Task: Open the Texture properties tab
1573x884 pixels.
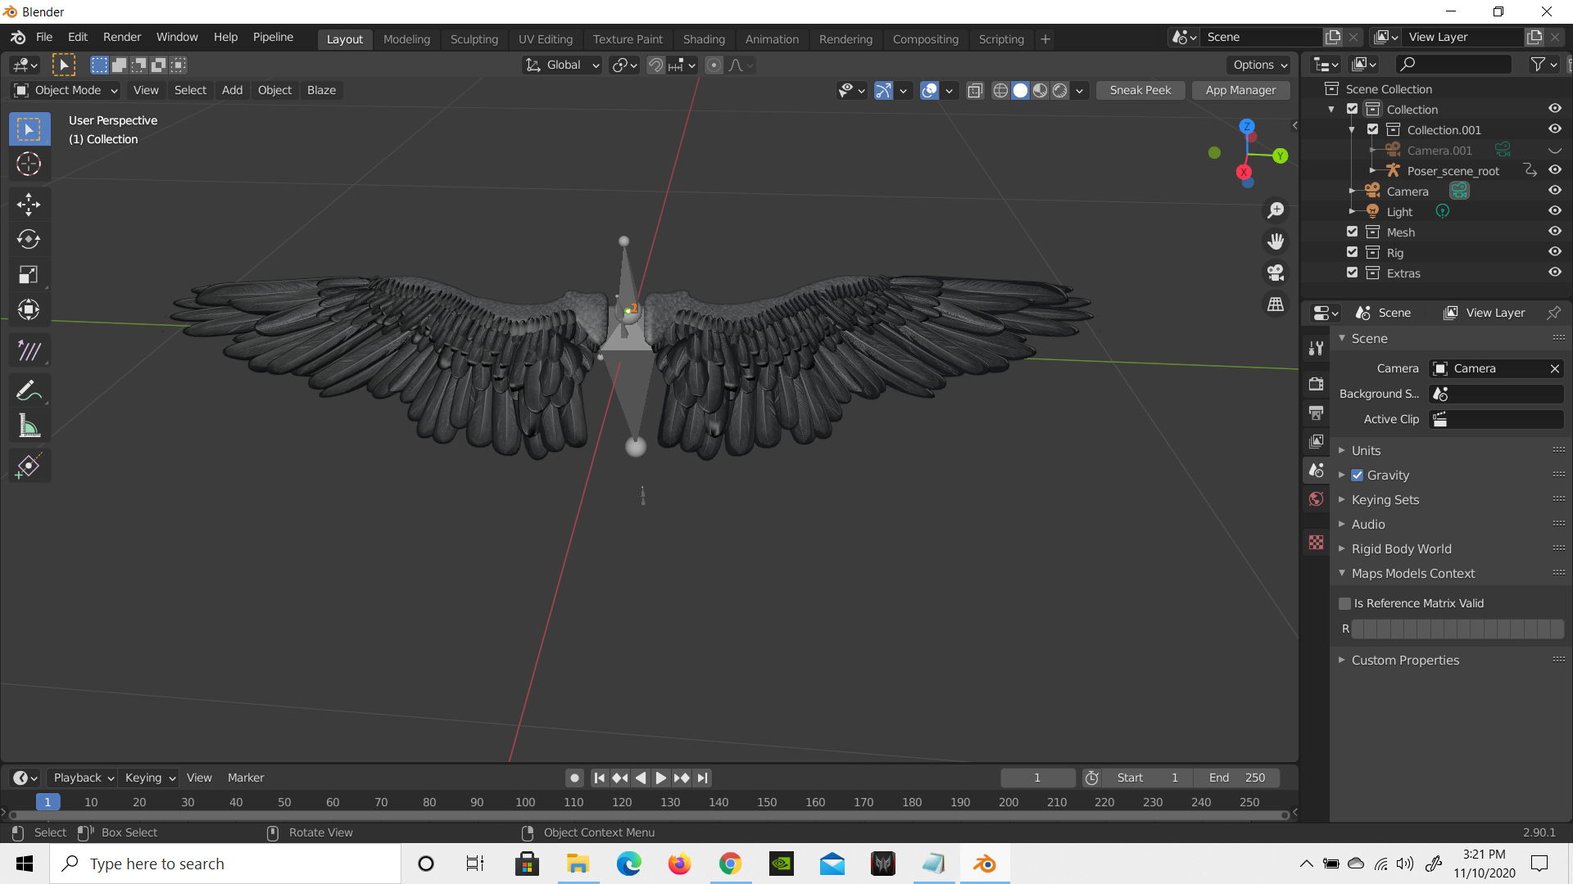Action: [1316, 542]
